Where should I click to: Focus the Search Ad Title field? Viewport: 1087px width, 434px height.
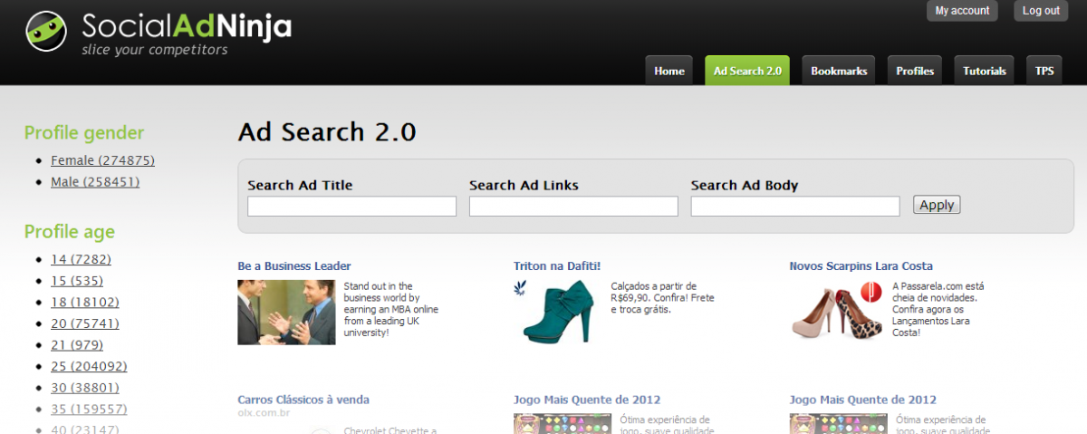click(351, 207)
